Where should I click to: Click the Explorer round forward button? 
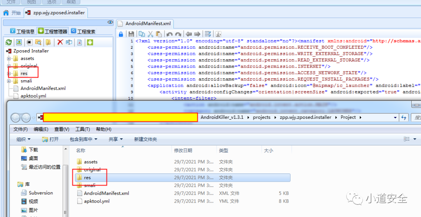pyautogui.click(x=26, y=118)
